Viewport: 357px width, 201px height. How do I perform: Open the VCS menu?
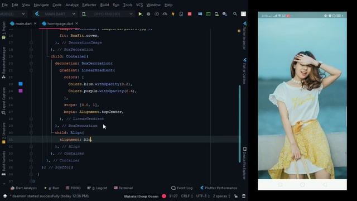point(139,5)
